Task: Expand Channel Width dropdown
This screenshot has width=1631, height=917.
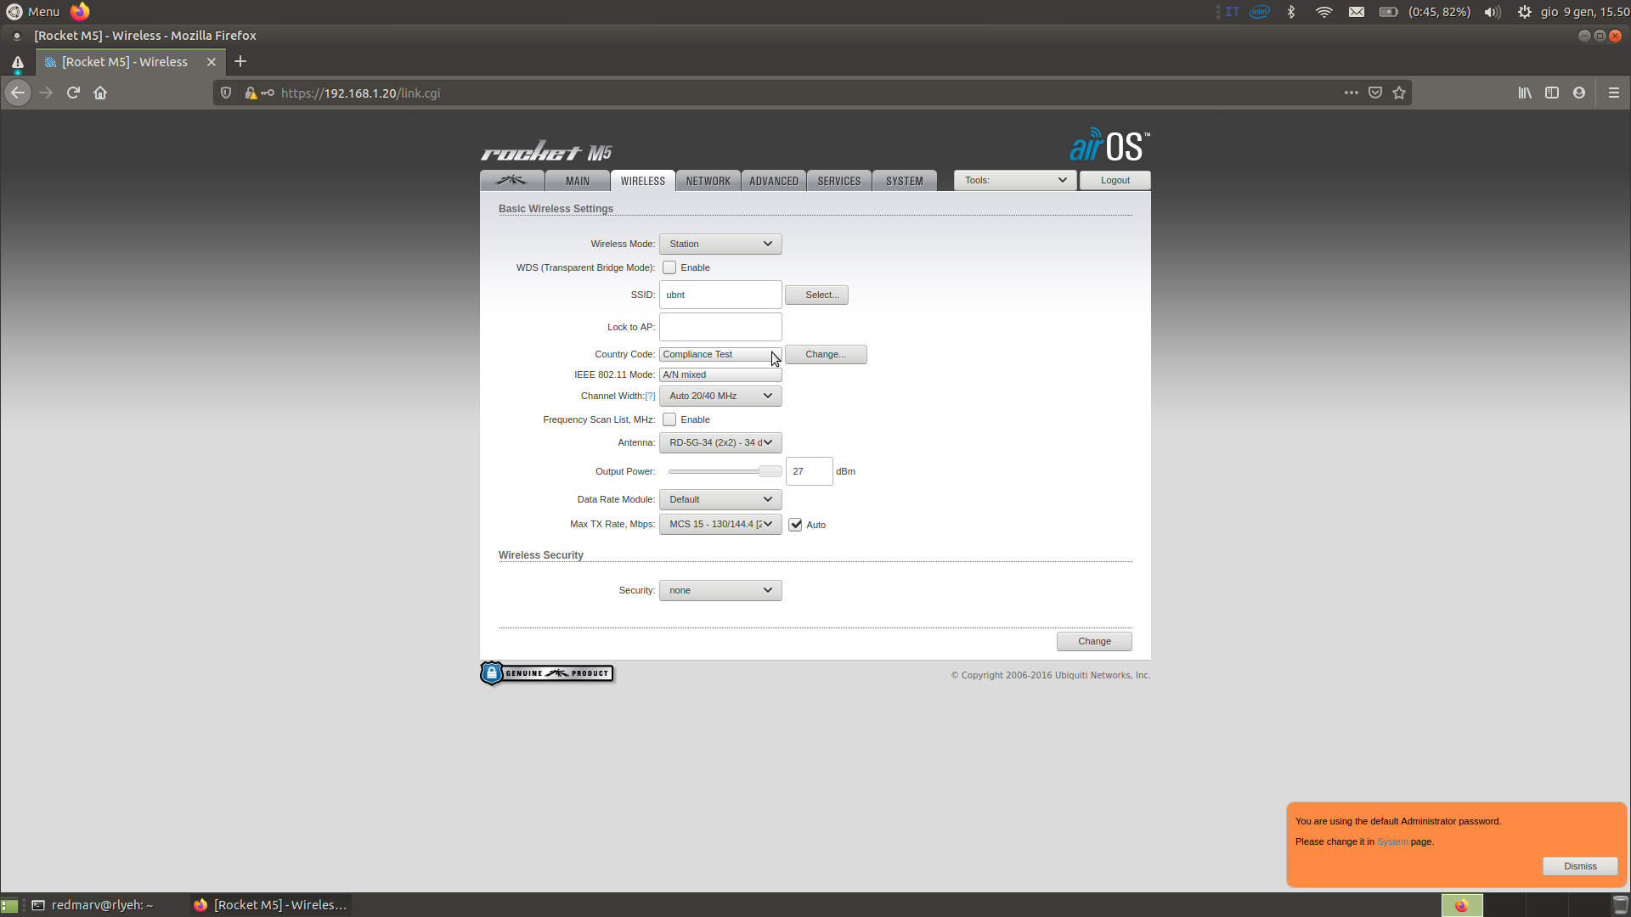Action: 720,396
